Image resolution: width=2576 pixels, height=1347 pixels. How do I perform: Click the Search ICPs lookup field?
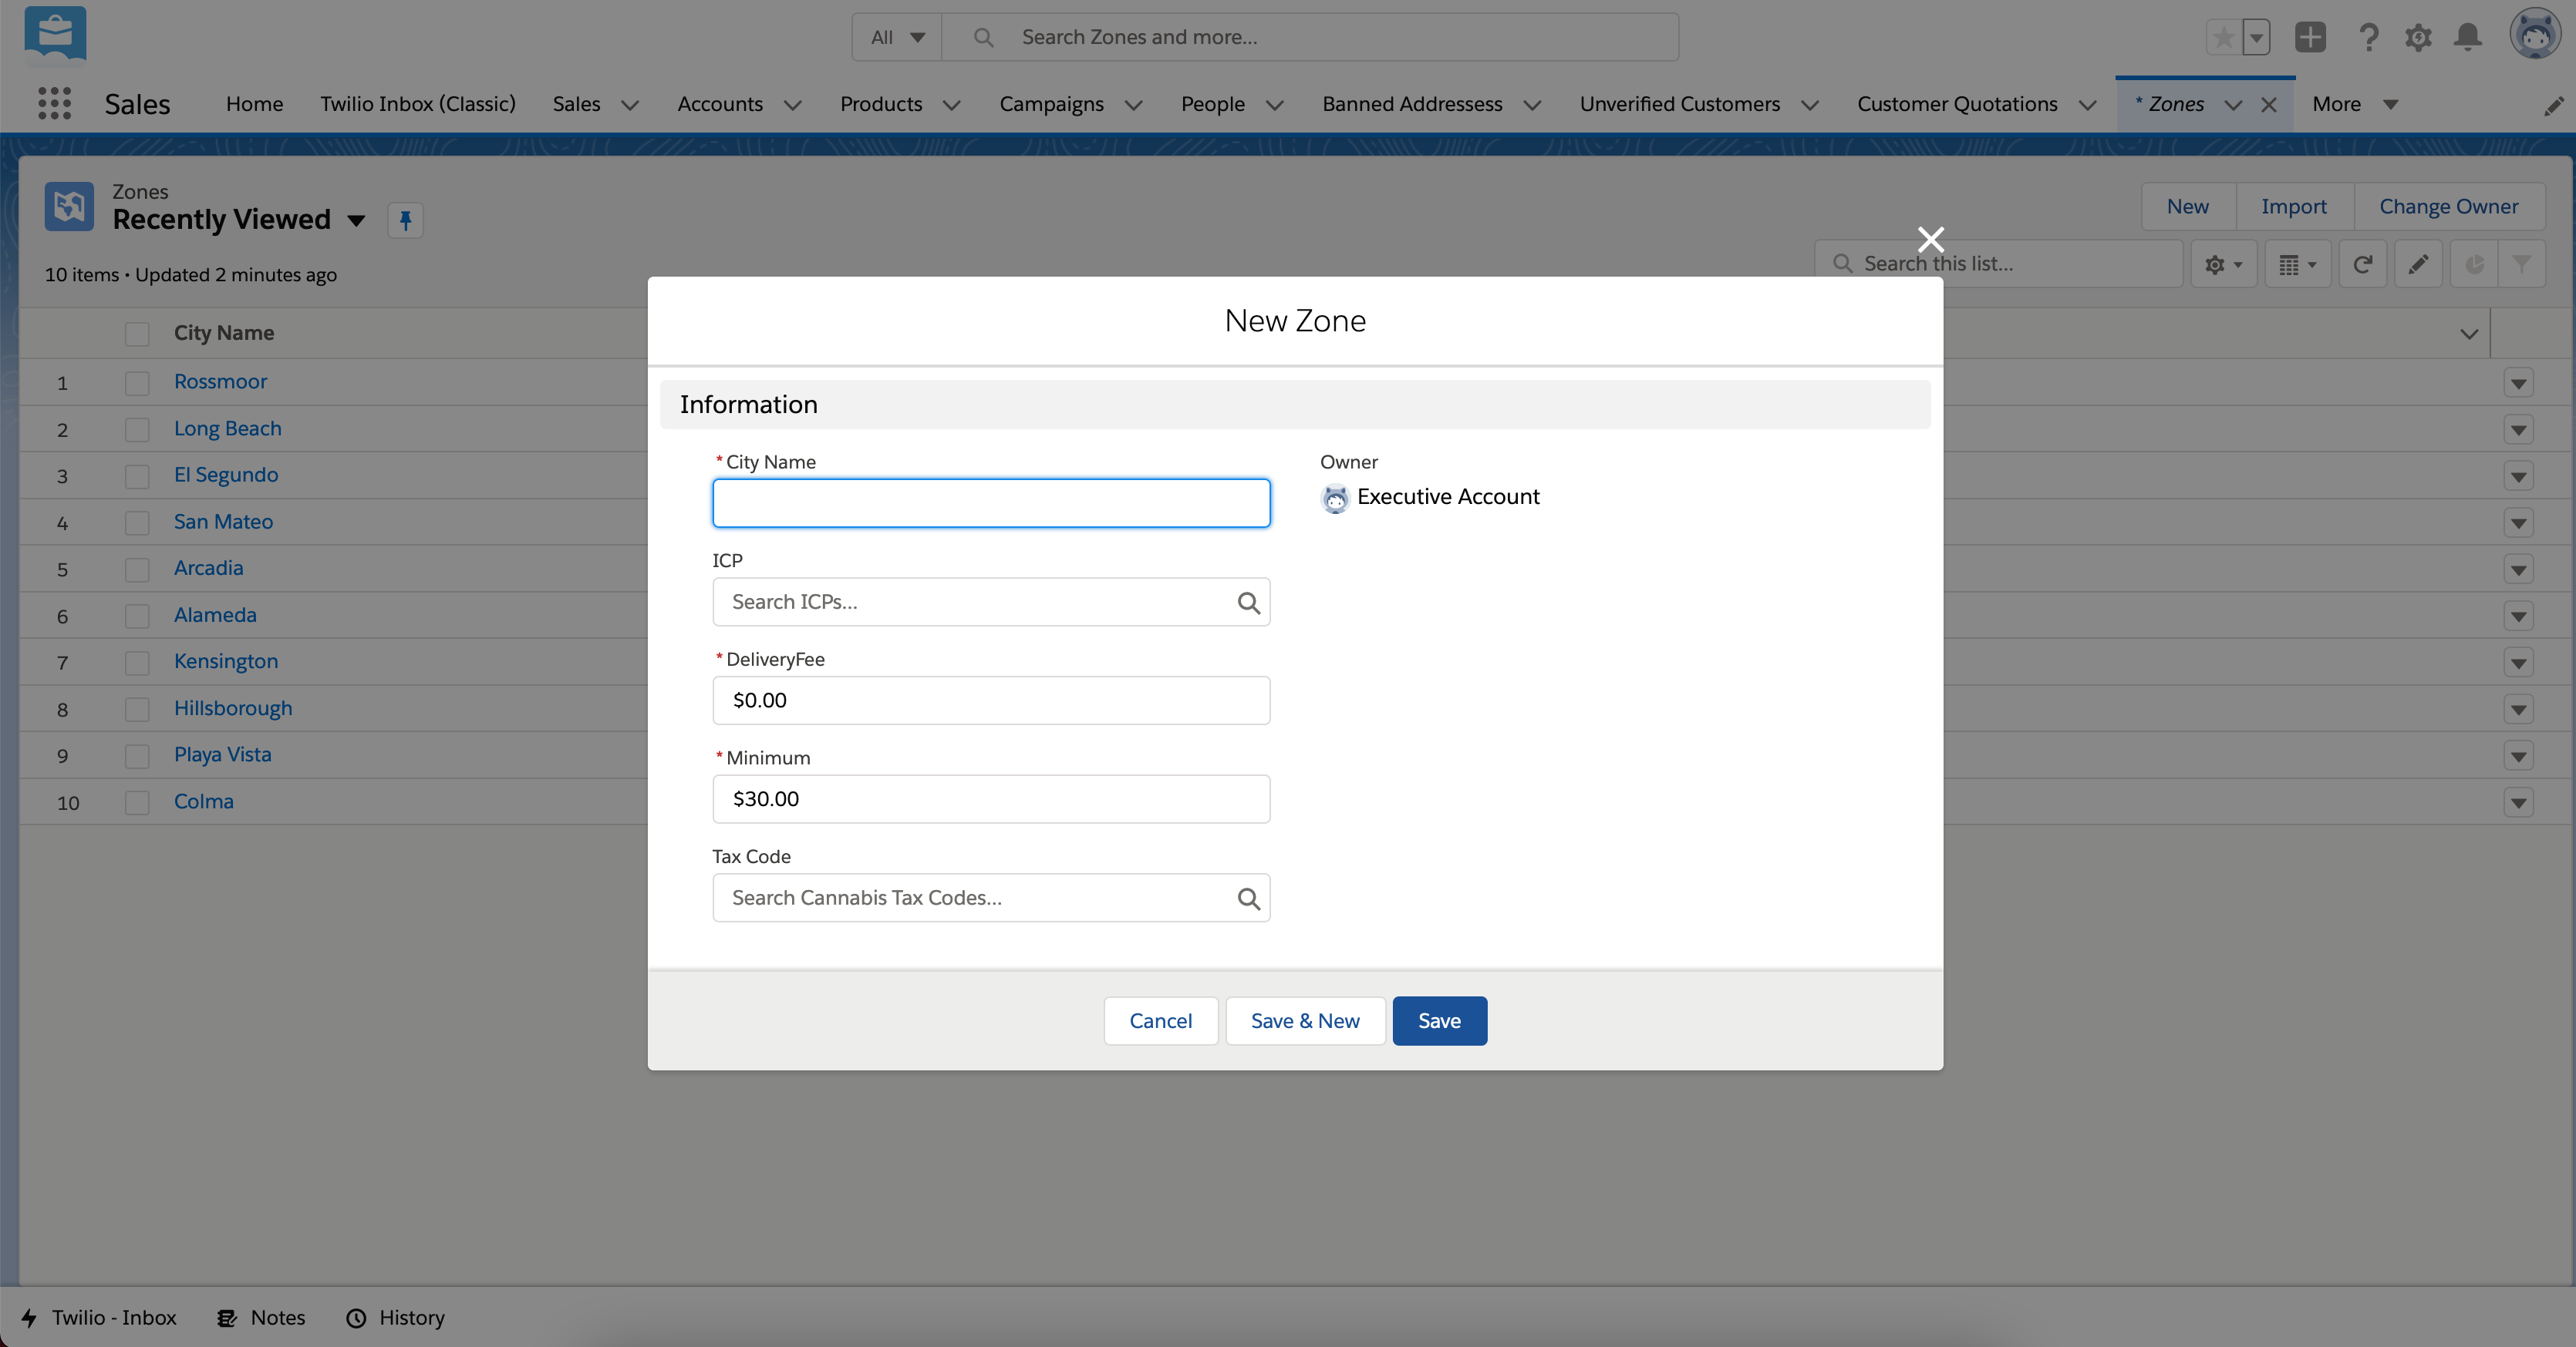click(x=991, y=602)
